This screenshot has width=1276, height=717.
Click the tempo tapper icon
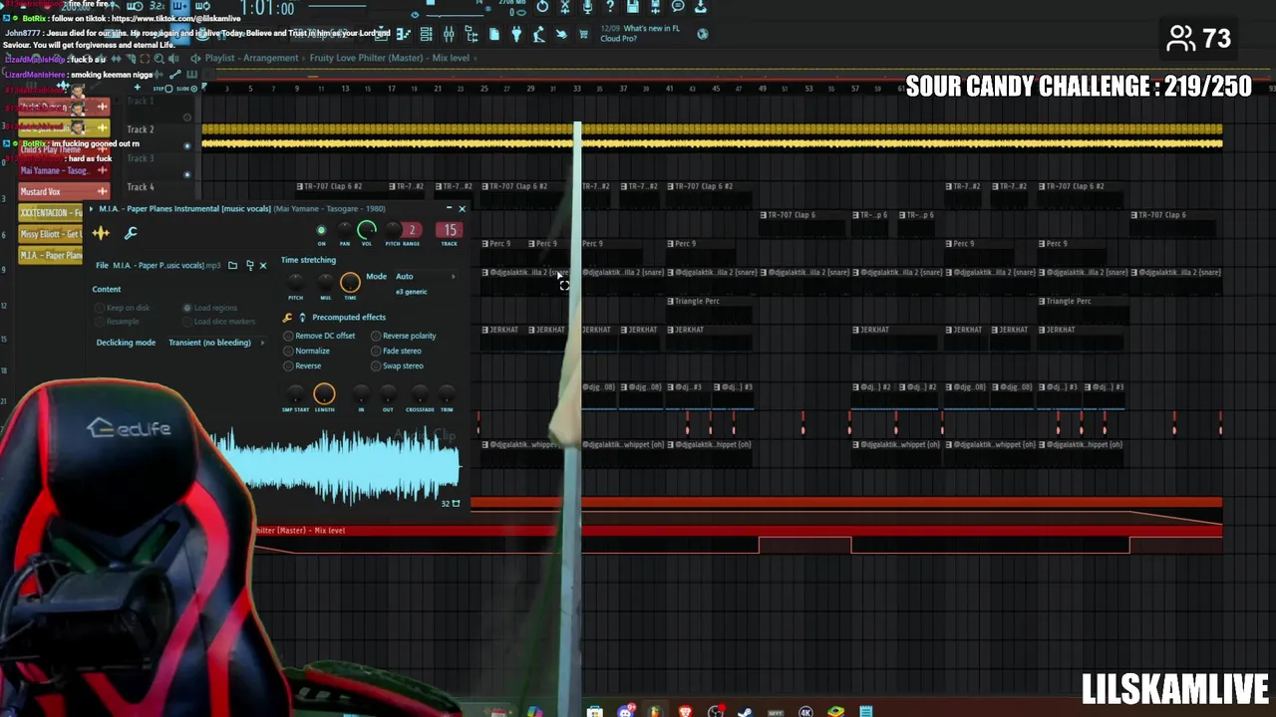(x=538, y=34)
